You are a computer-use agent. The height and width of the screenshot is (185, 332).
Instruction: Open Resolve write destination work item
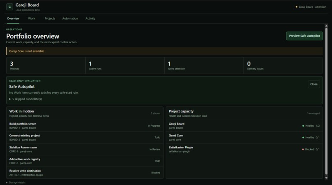click(85, 173)
